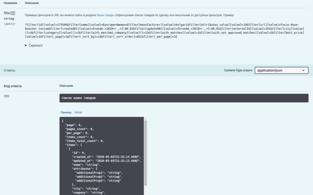
Task: Click the "company": "string" line
Action: (x=89, y=192)
